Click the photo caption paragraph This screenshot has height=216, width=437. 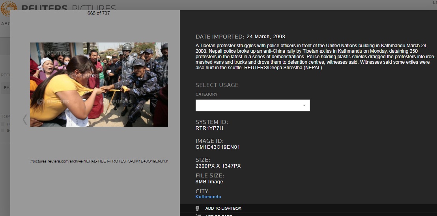click(315, 56)
